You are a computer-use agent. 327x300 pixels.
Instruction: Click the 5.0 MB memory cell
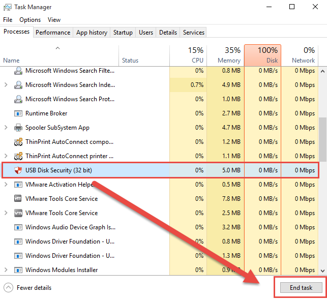pyautogui.click(x=225, y=170)
